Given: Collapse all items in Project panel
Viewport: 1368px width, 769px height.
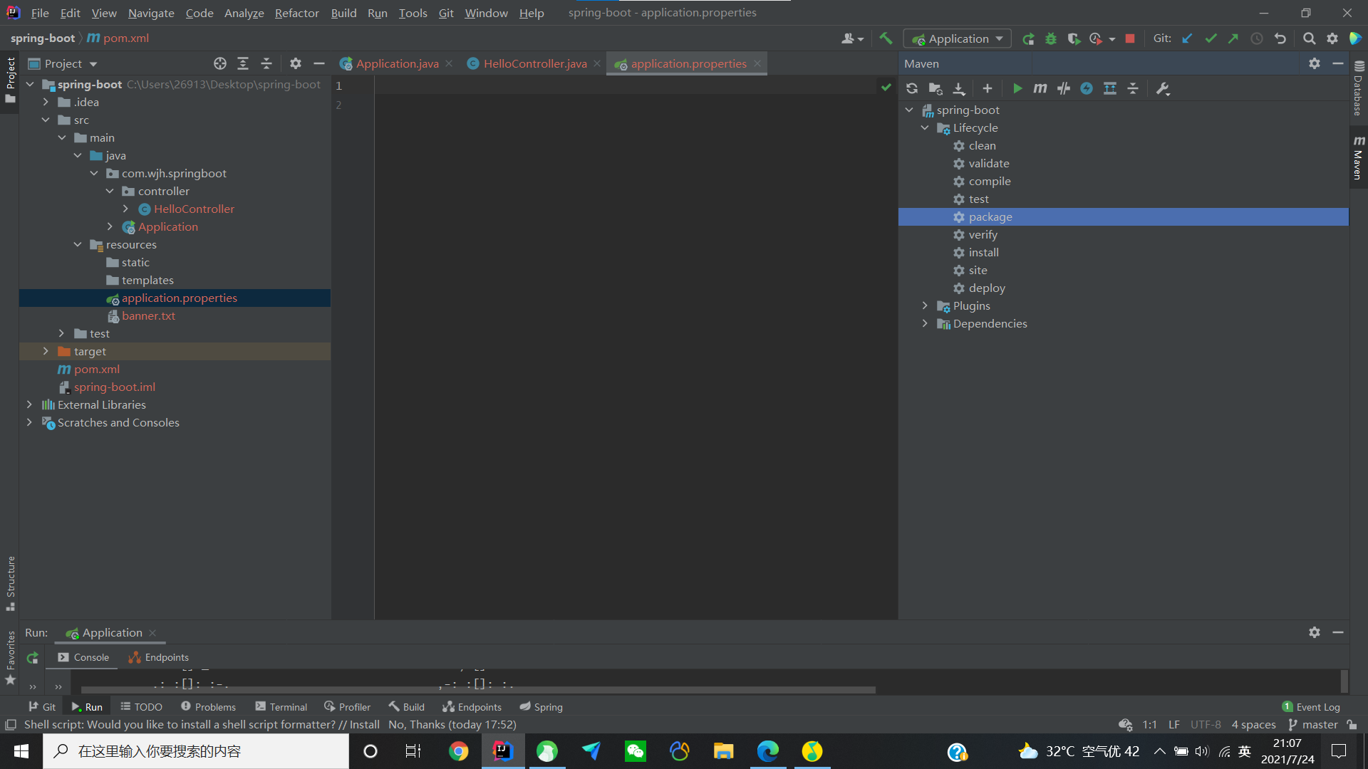Looking at the screenshot, I should 266,63.
